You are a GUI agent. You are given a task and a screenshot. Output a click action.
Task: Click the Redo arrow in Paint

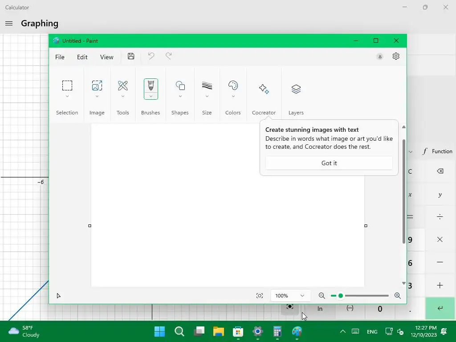tap(169, 56)
